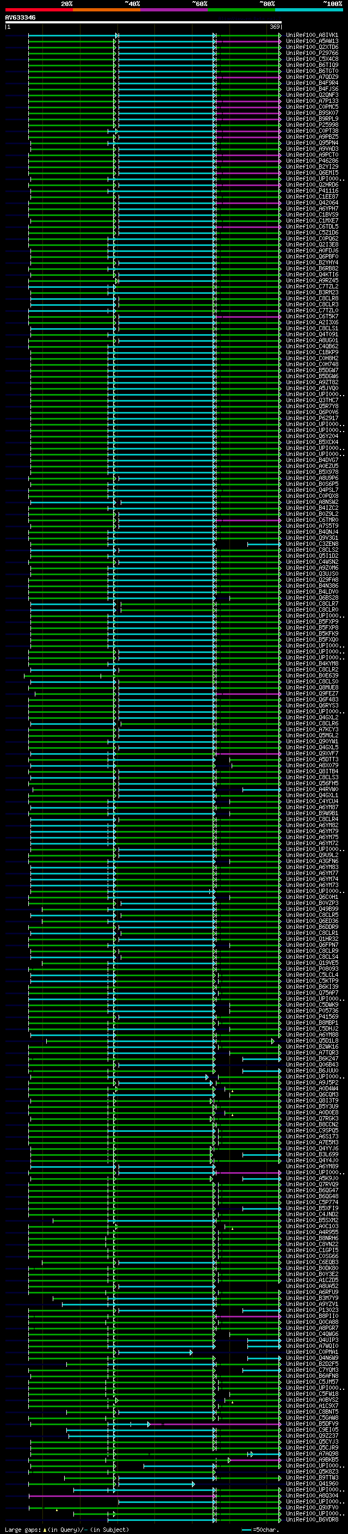Viewport: 348px width, 1534px height.
Task: Click label UniRef100_B5X978
Action: point(312,472)
